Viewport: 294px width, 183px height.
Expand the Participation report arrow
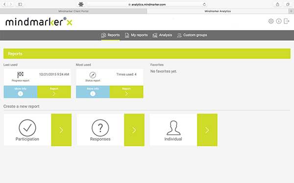[x=61, y=130]
